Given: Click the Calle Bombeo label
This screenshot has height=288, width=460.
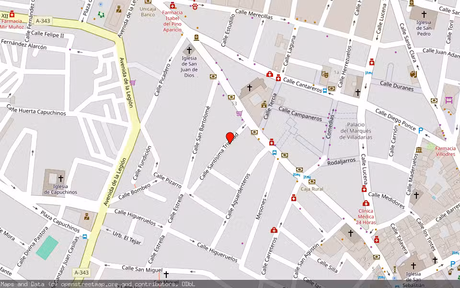Looking at the screenshot, I should (x=135, y=192).
